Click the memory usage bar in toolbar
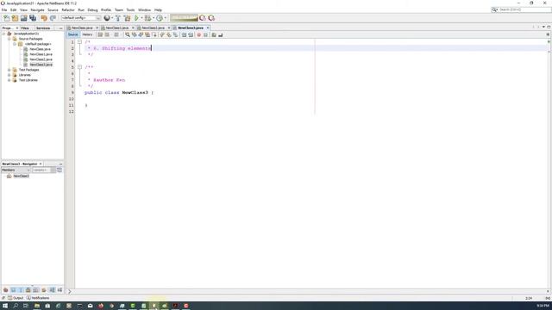This screenshot has width=552, height=310. click(x=184, y=18)
